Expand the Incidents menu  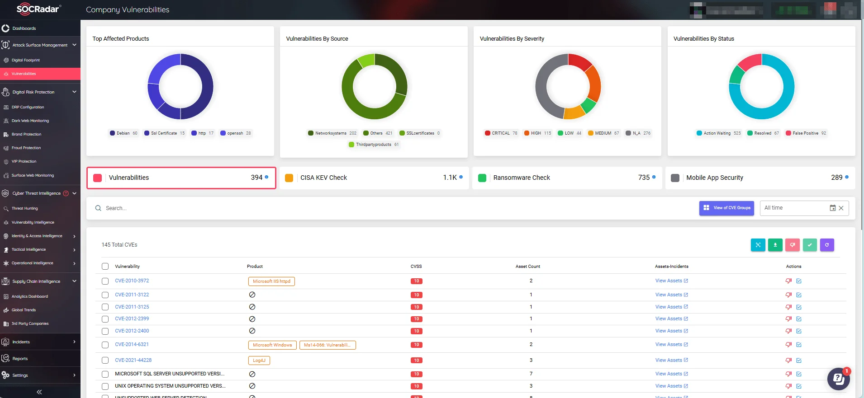pos(74,342)
